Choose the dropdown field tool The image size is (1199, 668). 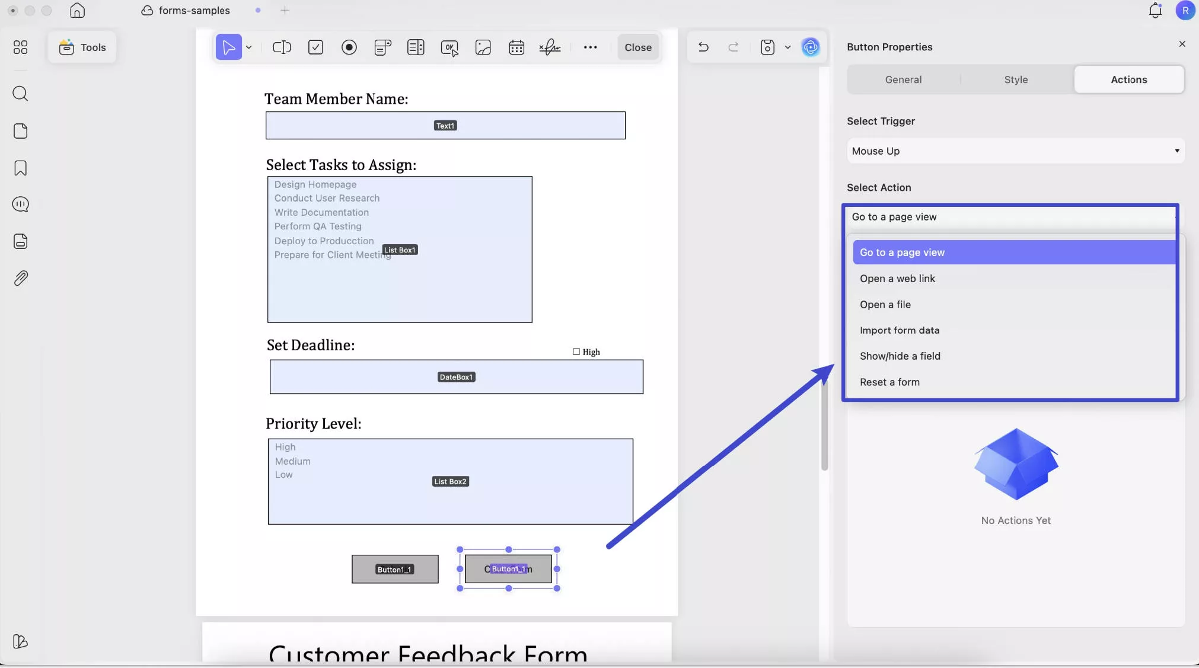pyautogui.click(x=382, y=47)
